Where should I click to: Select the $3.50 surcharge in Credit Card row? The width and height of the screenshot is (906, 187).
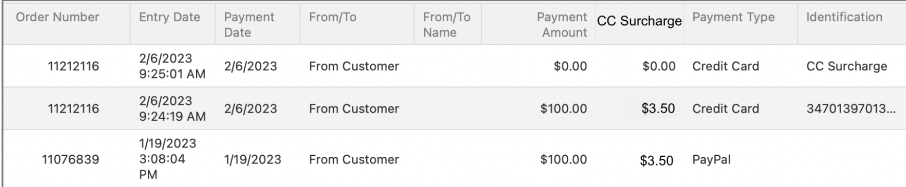(x=658, y=109)
